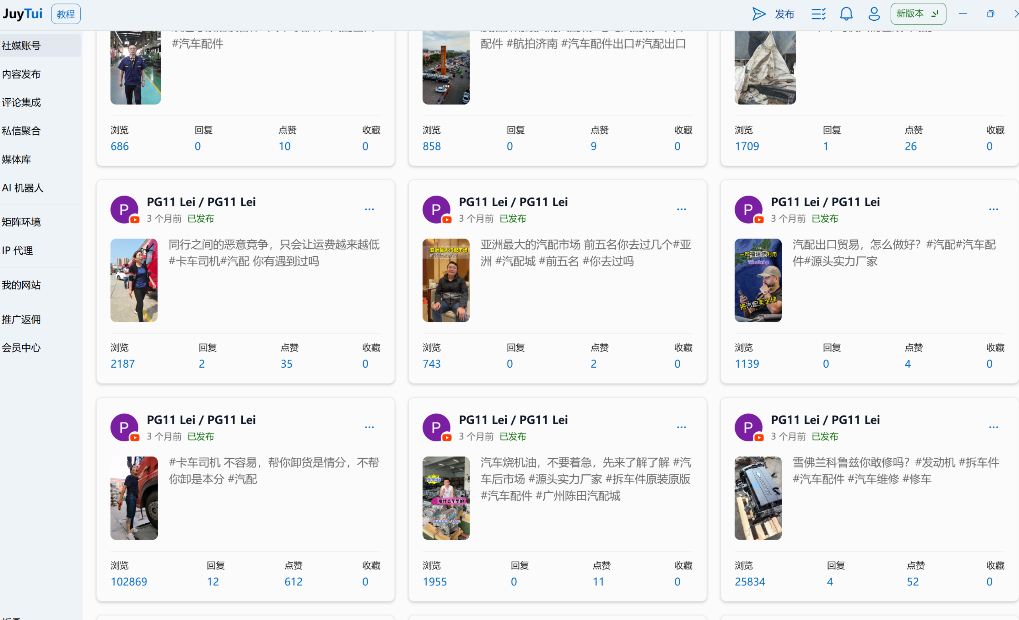Click the 102869 view count link
This screenshot has height=620, width=1019.
129,581
